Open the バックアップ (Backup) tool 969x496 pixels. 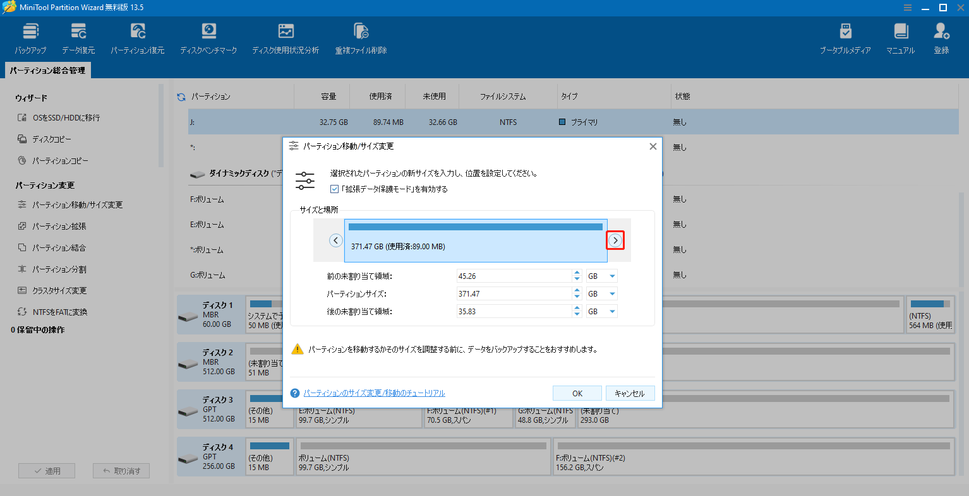point(30,37)
